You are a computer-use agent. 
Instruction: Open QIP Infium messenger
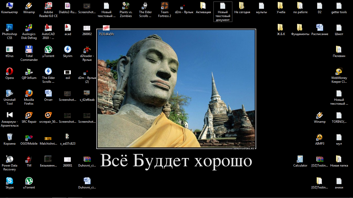pyautogui.click(x=29, y=72)
